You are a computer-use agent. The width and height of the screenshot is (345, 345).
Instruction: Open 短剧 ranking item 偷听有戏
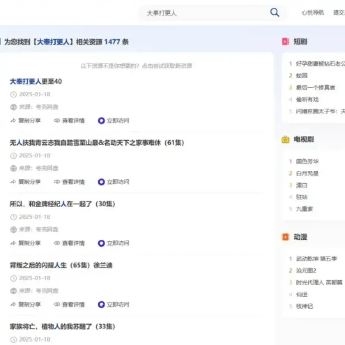[307, 100]
